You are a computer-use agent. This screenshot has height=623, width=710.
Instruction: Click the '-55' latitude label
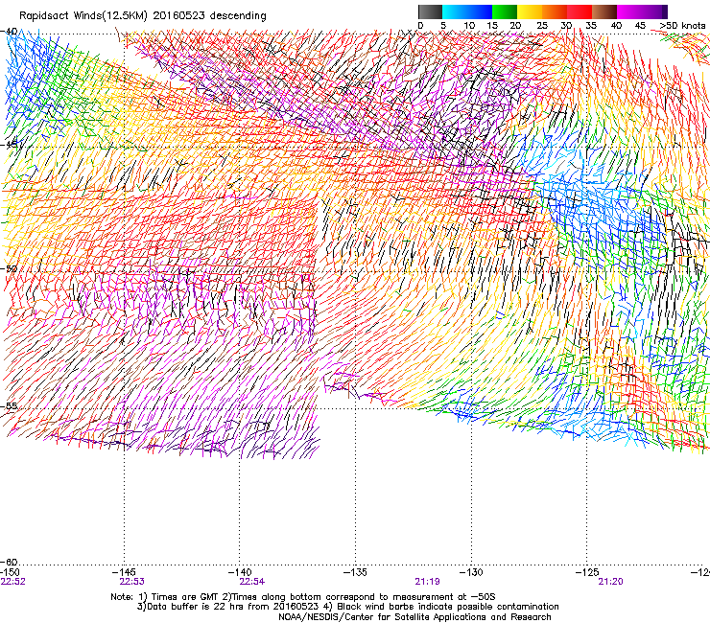point(9,405)
